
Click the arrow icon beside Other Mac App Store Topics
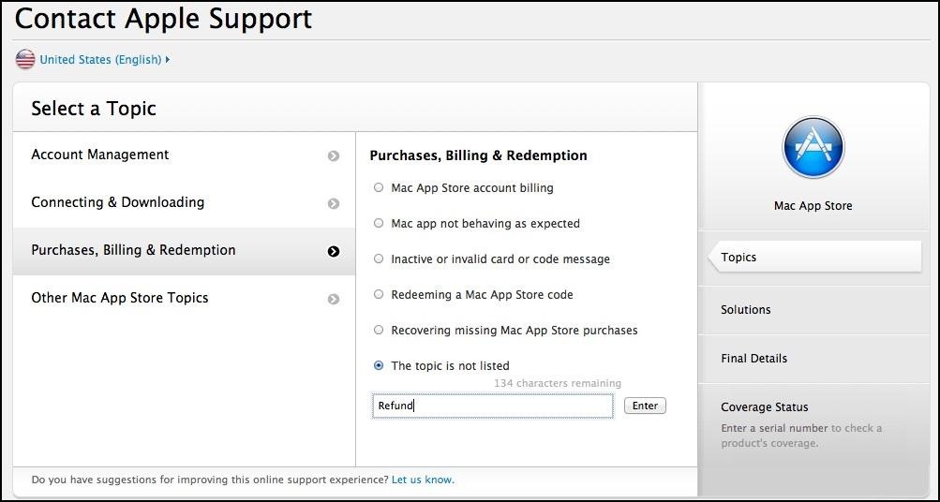click(334, 299)
